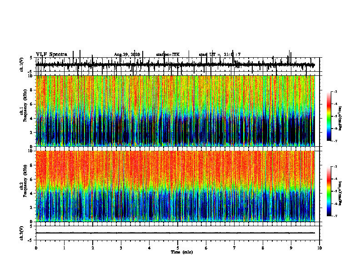This screenshot has width=360, height=278.
Task: Click inside the ch.2 spectrogram panel
Action: tap(175, 186)
